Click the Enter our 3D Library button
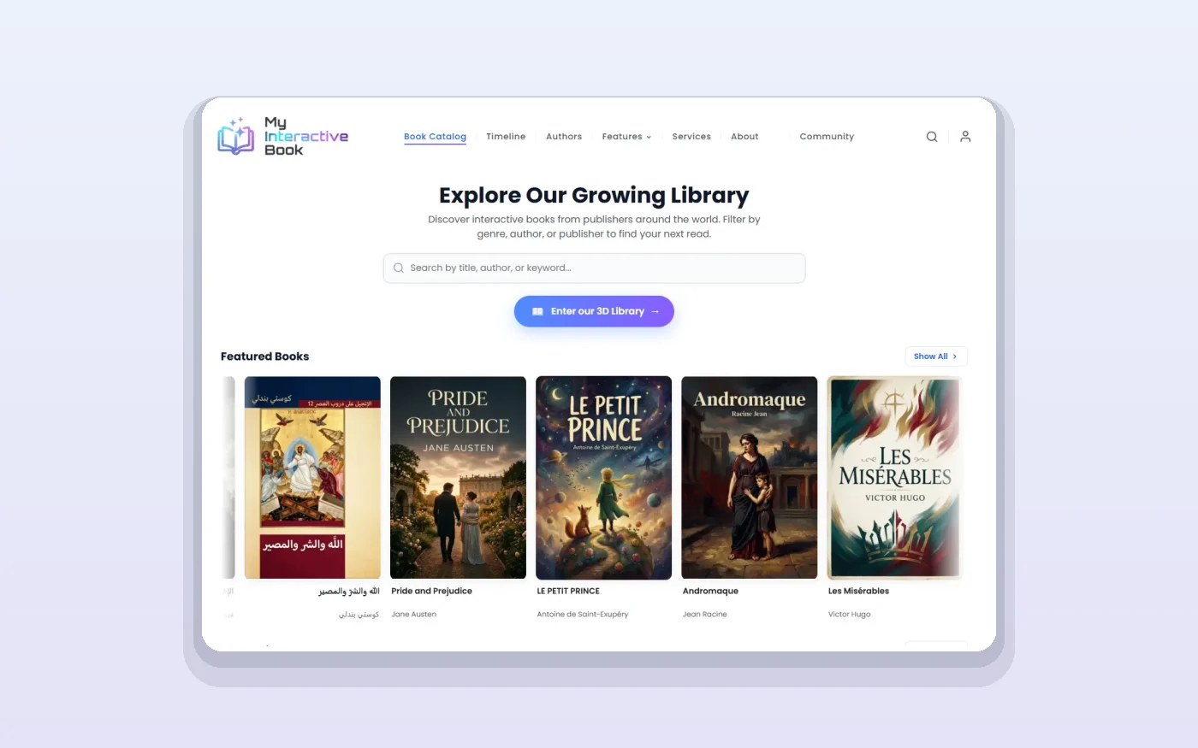 click(594, 311)
